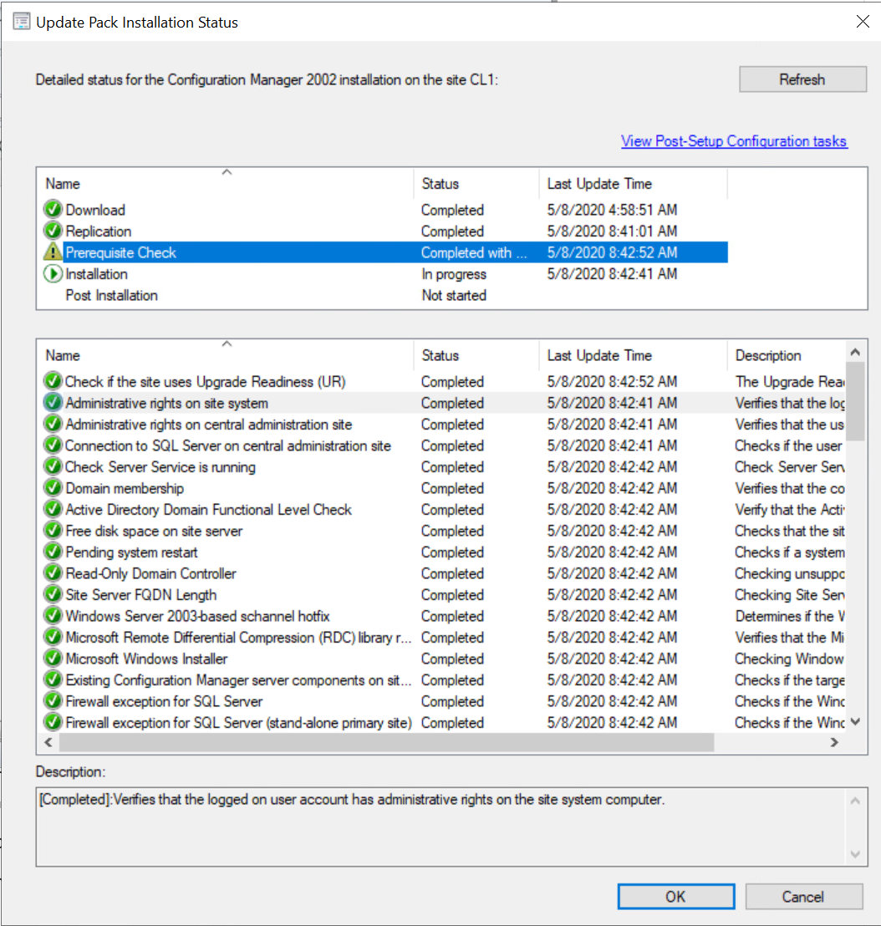Click the green check icon beside Download

click(x=53, y=209)
